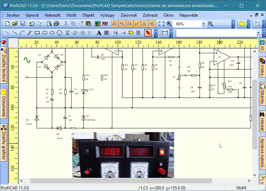Open the Značky grafický side panel
The width and height of the screenshot is (266, 191).
pos(4,142)
